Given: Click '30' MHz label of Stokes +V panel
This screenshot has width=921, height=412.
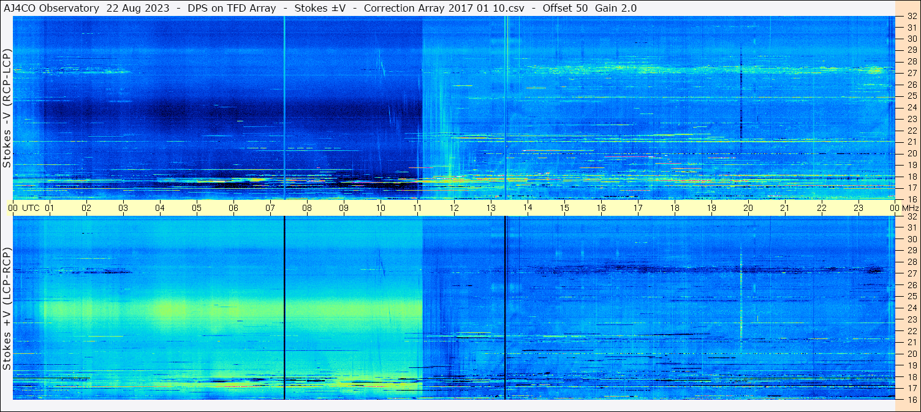Looking at the screenshot, I should pos(911,239).
